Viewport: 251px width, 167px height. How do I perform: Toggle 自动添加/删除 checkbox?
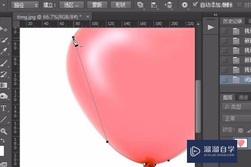coord(195,5)
